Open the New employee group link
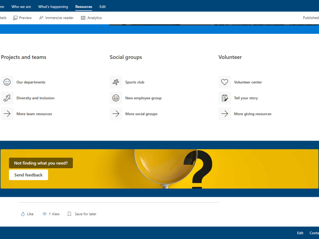Screen dimensions: 319x239 pyautogui.click(x=144, y=98)
